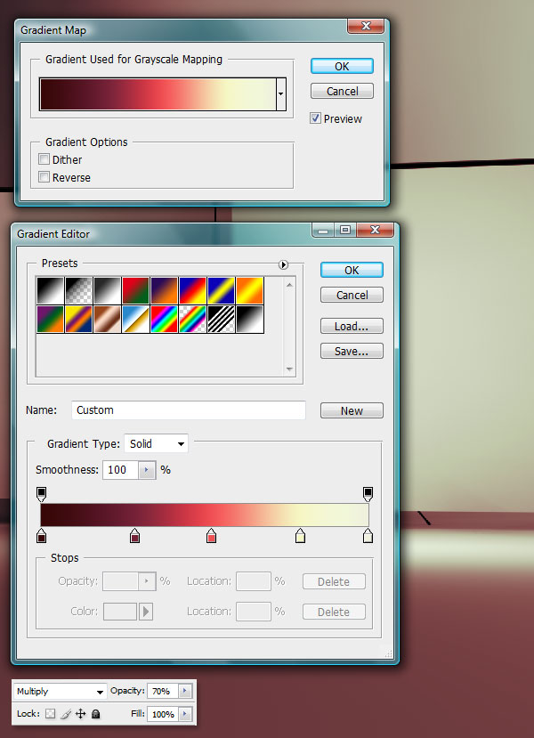Select the transparent stripes gradient preset
Image resolution: width=534 pixels, height=738 pixels.
coord(221,319)
